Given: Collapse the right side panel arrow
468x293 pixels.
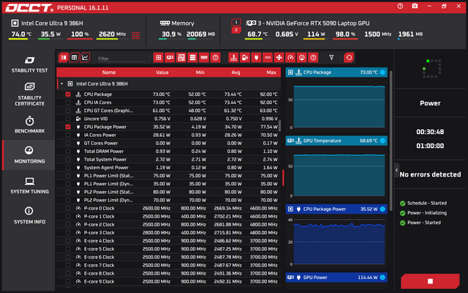Looking at the screenshot, I should [x=396, y=170].
